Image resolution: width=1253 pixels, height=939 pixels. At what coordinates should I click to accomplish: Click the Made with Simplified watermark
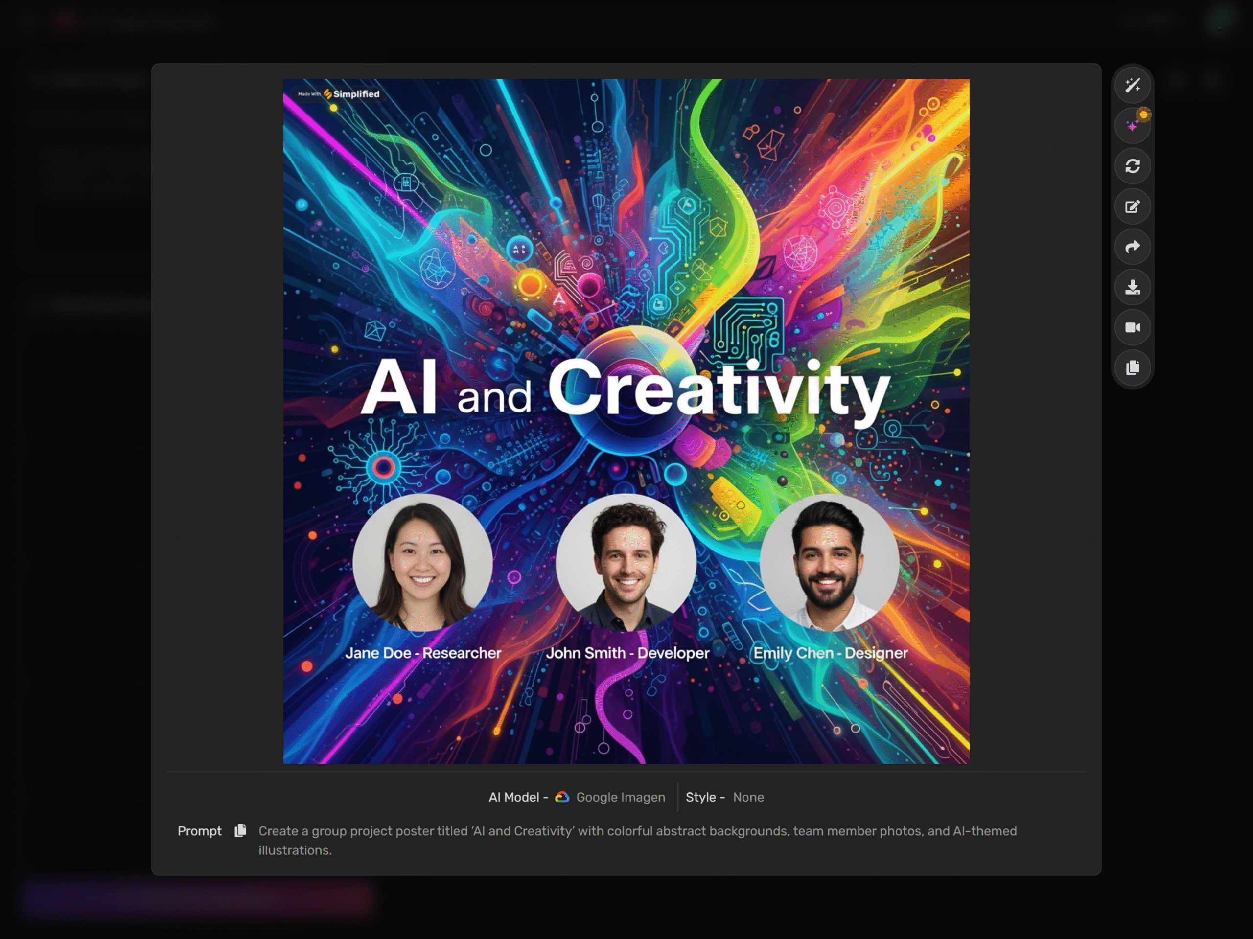coord(339,94)
